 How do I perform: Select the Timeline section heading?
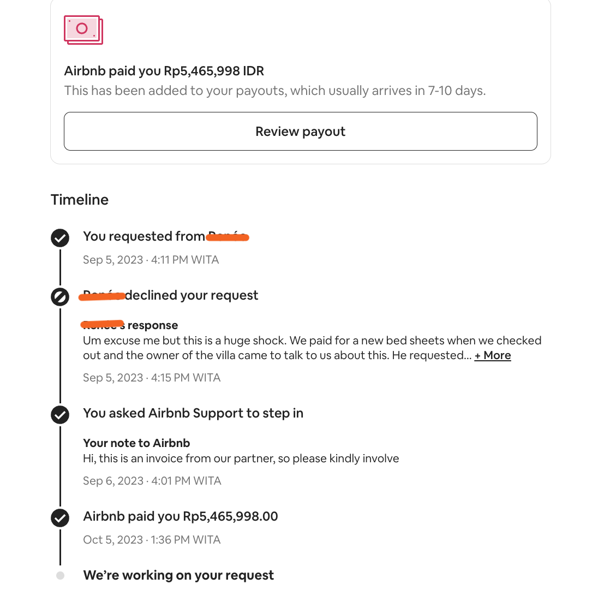[79, 200]
